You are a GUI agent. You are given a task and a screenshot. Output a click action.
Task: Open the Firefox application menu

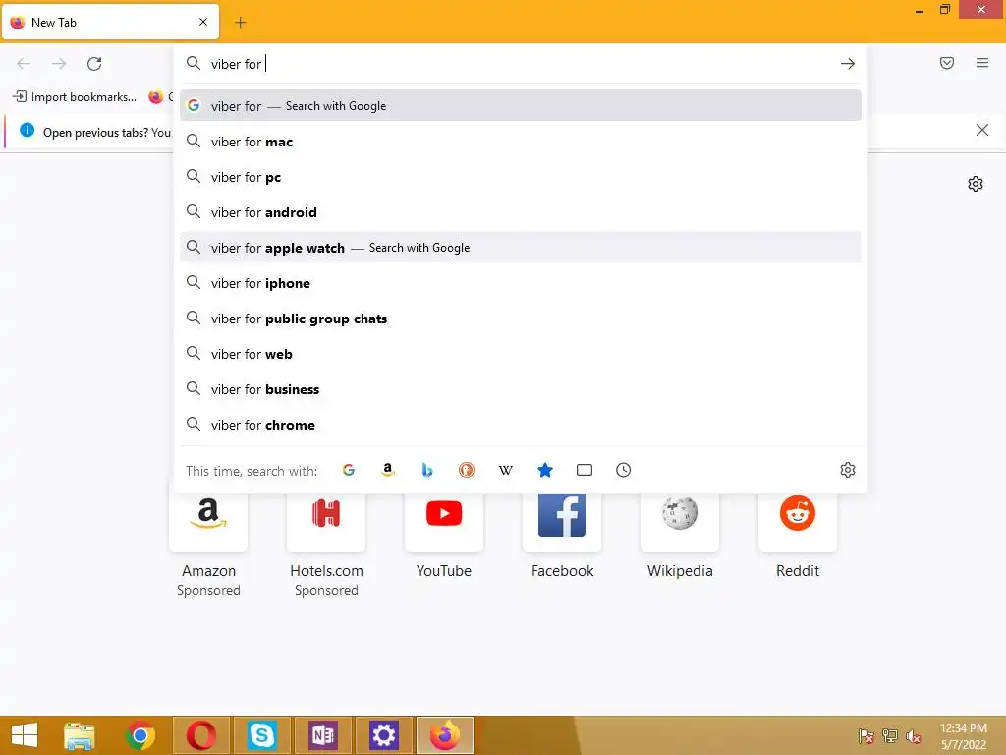click(982, 63)
